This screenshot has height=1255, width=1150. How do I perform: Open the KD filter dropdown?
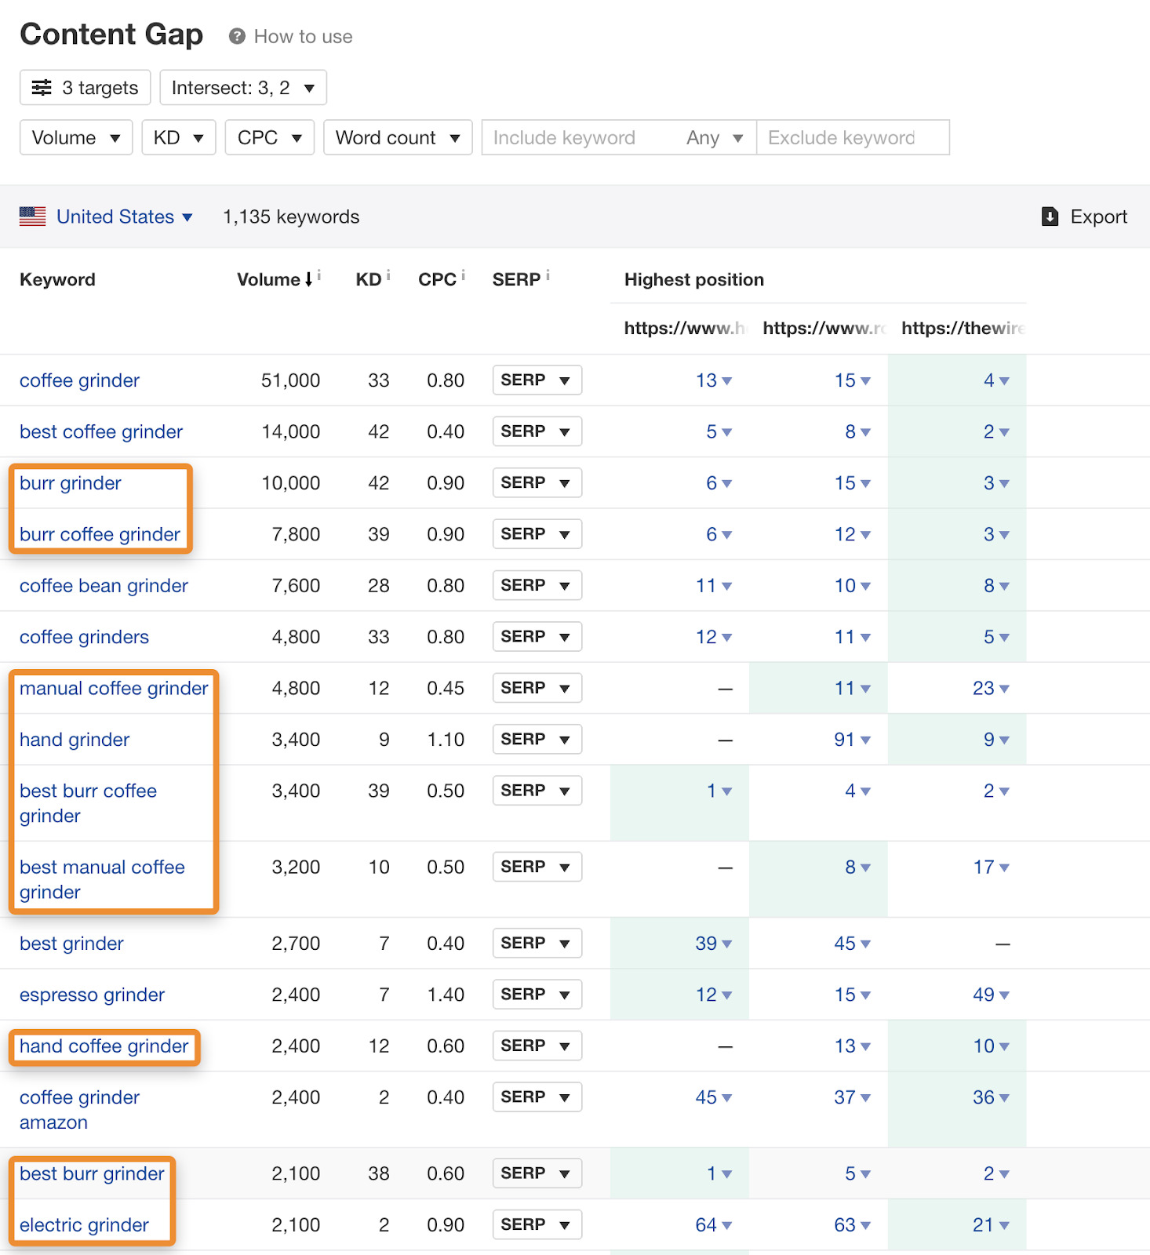tap(178, 138)
